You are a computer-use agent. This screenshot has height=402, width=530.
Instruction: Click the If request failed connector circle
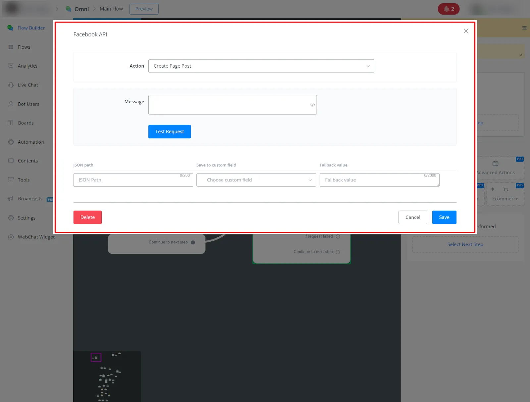point(338,236)
